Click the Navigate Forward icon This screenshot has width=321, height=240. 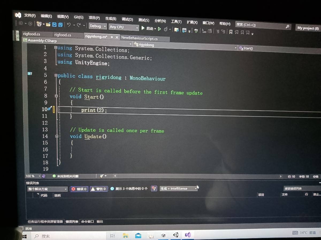point(30,24)
